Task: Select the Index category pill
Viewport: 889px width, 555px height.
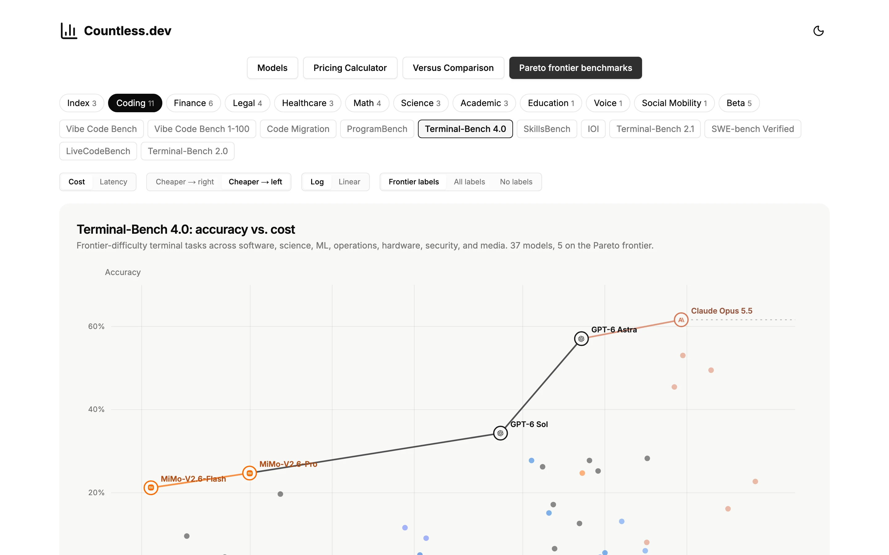Action: click(x=81, y=103)
